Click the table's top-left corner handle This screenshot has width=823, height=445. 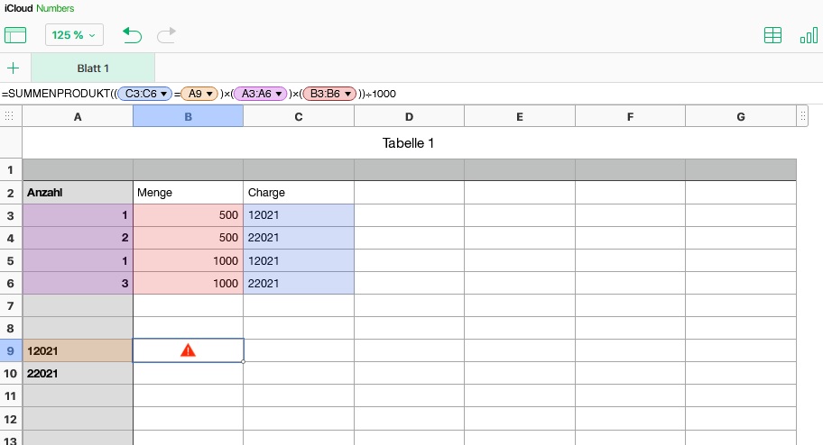point(10,116)
